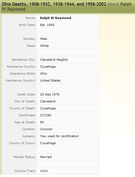Screen dimensions: 135x177
Task: Click the Est. 1895 birth date value
Action: [47, 25]
